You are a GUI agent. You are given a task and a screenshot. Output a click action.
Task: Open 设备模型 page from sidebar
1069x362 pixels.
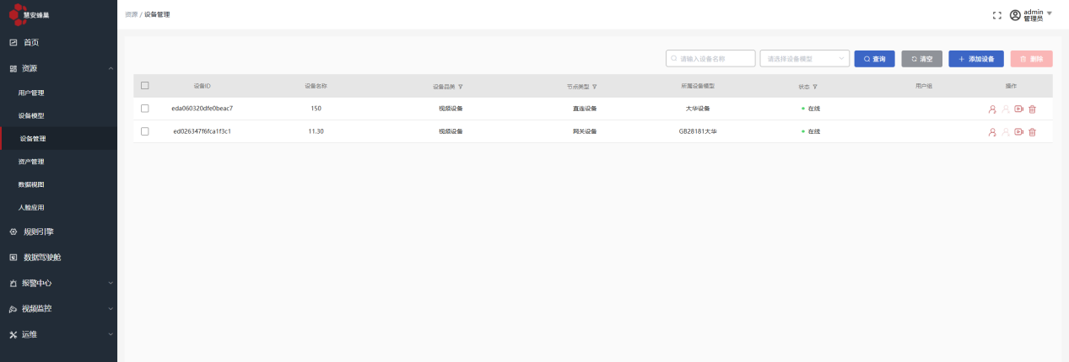click(x=31, y=115)
